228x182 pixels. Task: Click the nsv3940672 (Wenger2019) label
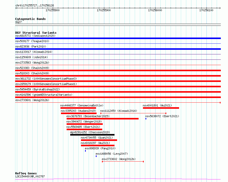click(x=84, y=122)
